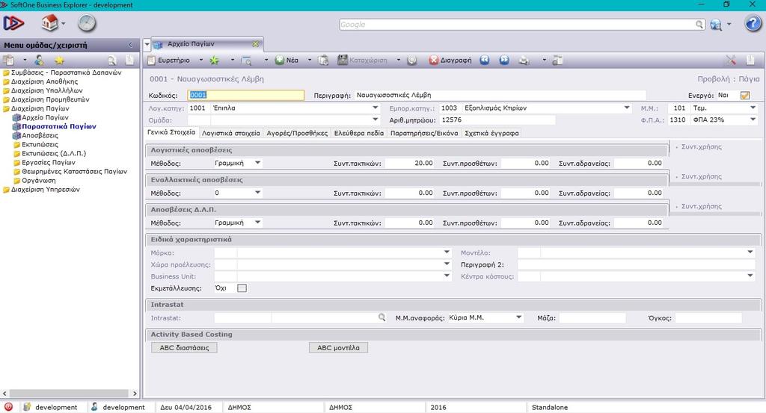Screen dimensions: 766x413
Task: Open Μέθοδος dropdown under Αποσβέσεις Δ.Λ.Π.
Action: coord(257,223)
